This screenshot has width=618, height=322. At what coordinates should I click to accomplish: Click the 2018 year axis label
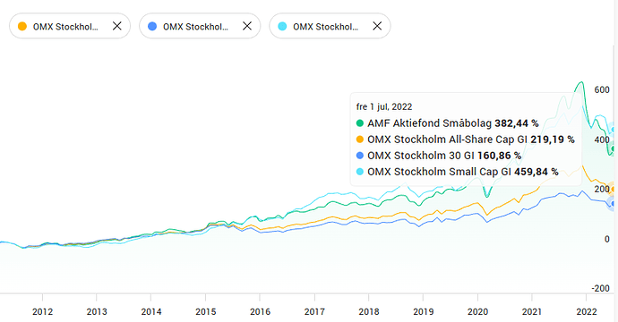click(x=369, y=312)
